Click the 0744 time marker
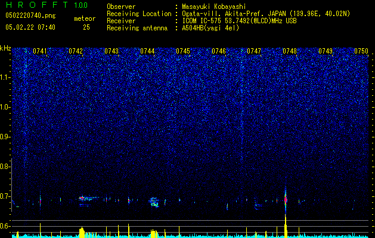 coord(147,51)
